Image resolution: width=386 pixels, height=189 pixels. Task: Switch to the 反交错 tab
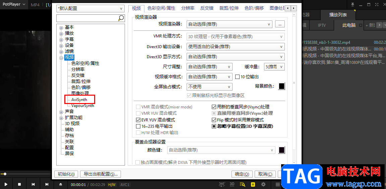(x=207, y=8)
